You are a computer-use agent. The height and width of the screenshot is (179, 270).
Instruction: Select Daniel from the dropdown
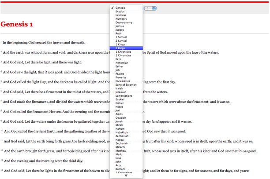pos(126,103)
